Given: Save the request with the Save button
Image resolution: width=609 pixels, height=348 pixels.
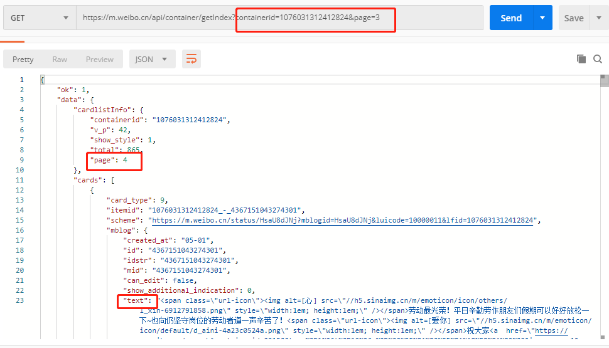Looking at the screenshot, I should pyautogui.click(x=574, y=18).
